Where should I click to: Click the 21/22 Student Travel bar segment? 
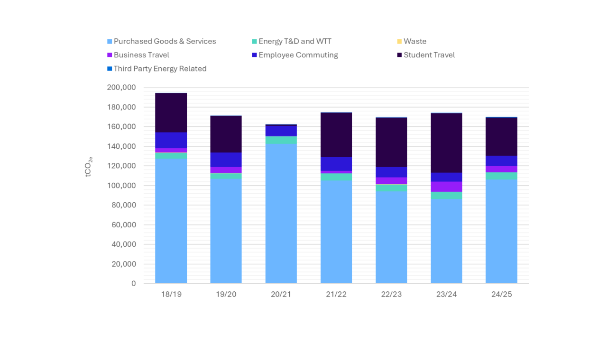[x=336, y=135]
